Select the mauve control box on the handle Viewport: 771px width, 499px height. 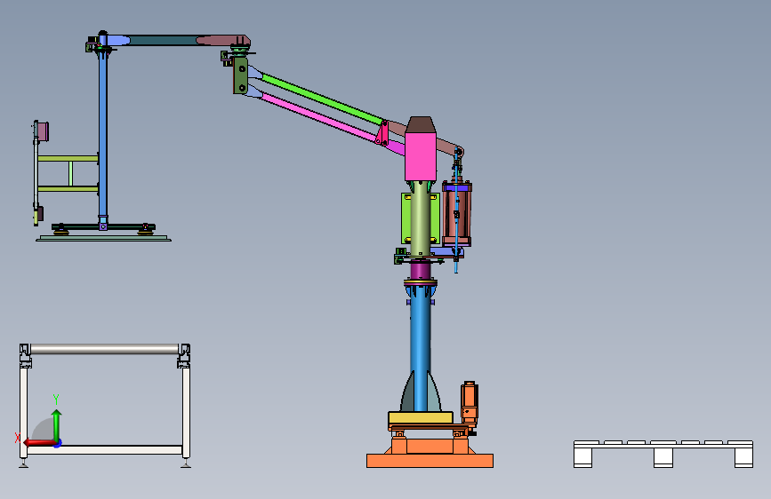[x=43, y=131]
